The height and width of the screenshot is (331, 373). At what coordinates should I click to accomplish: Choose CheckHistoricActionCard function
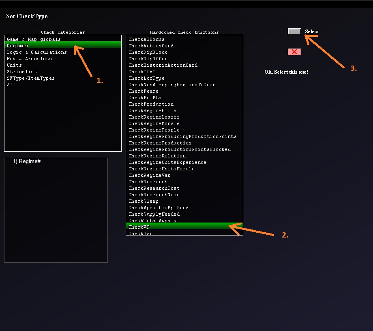[x=184, y=65]
